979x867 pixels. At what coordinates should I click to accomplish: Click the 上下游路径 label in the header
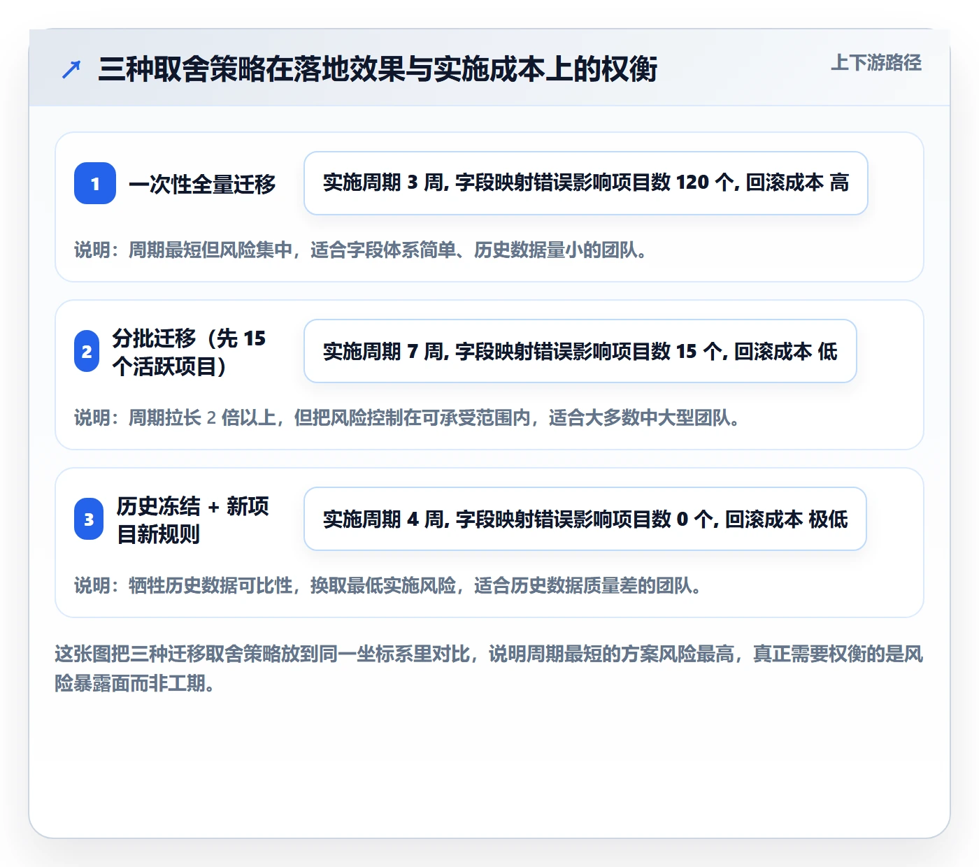tap(876, 63)
